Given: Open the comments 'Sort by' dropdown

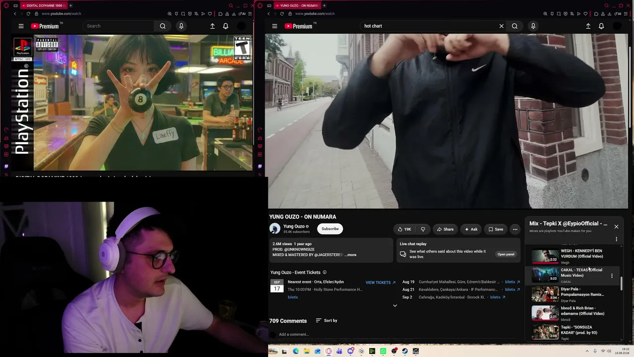Looking at the screenshot, I should pos(326,320).
